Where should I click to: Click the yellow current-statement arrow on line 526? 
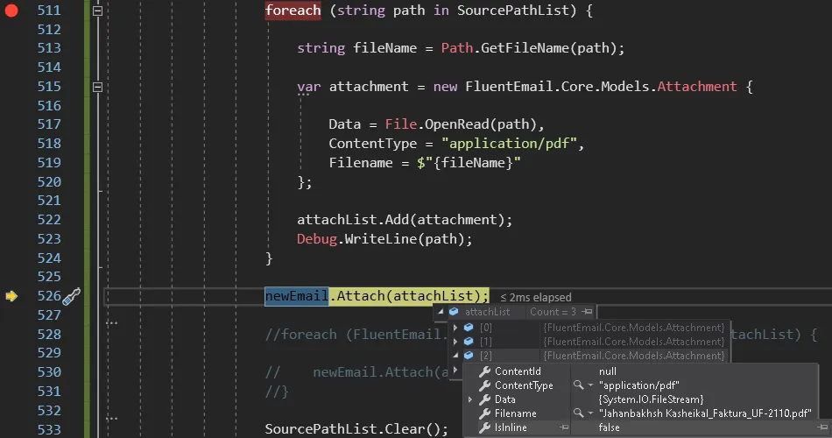(11, 296)
